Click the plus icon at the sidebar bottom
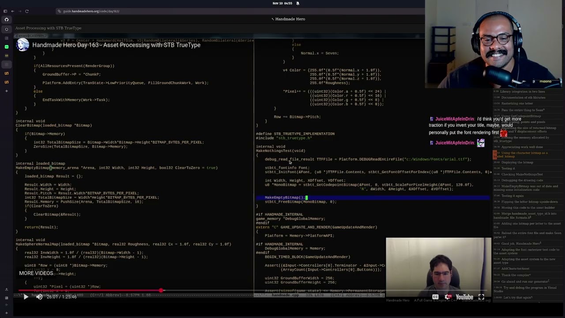Image resolution: width=565 pixels, height=318 pixels. pos(6,313)
